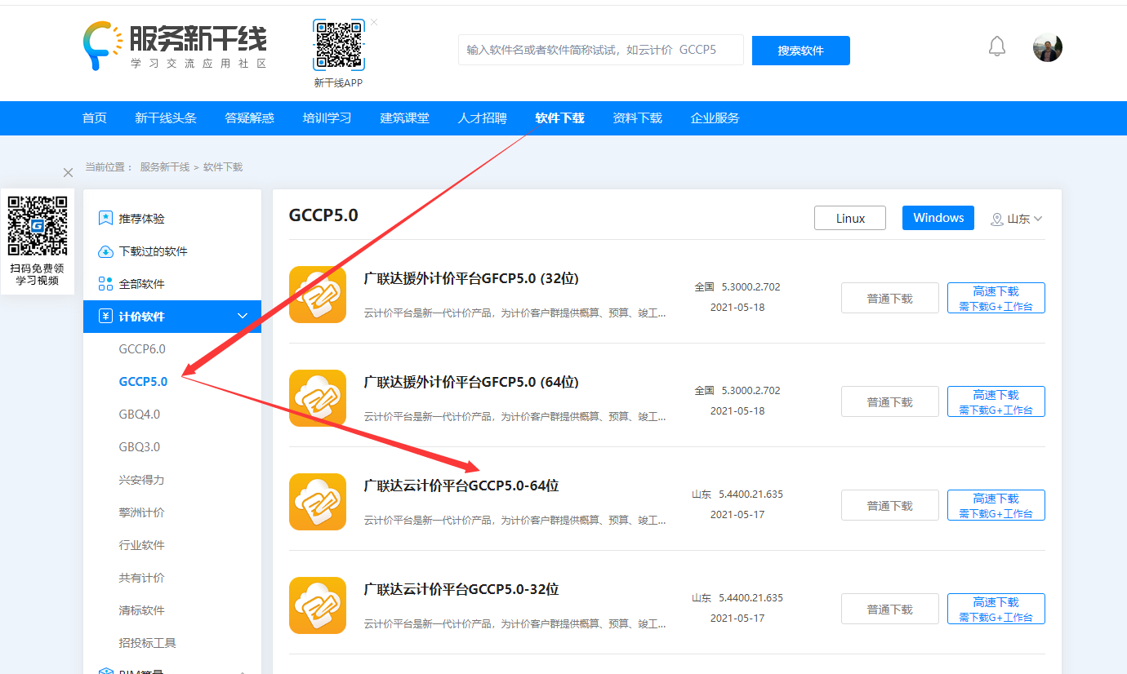Viewport: 1127px width, 674px height.
Task: Switch platform to Windows
Action: (x=938, y=218)
